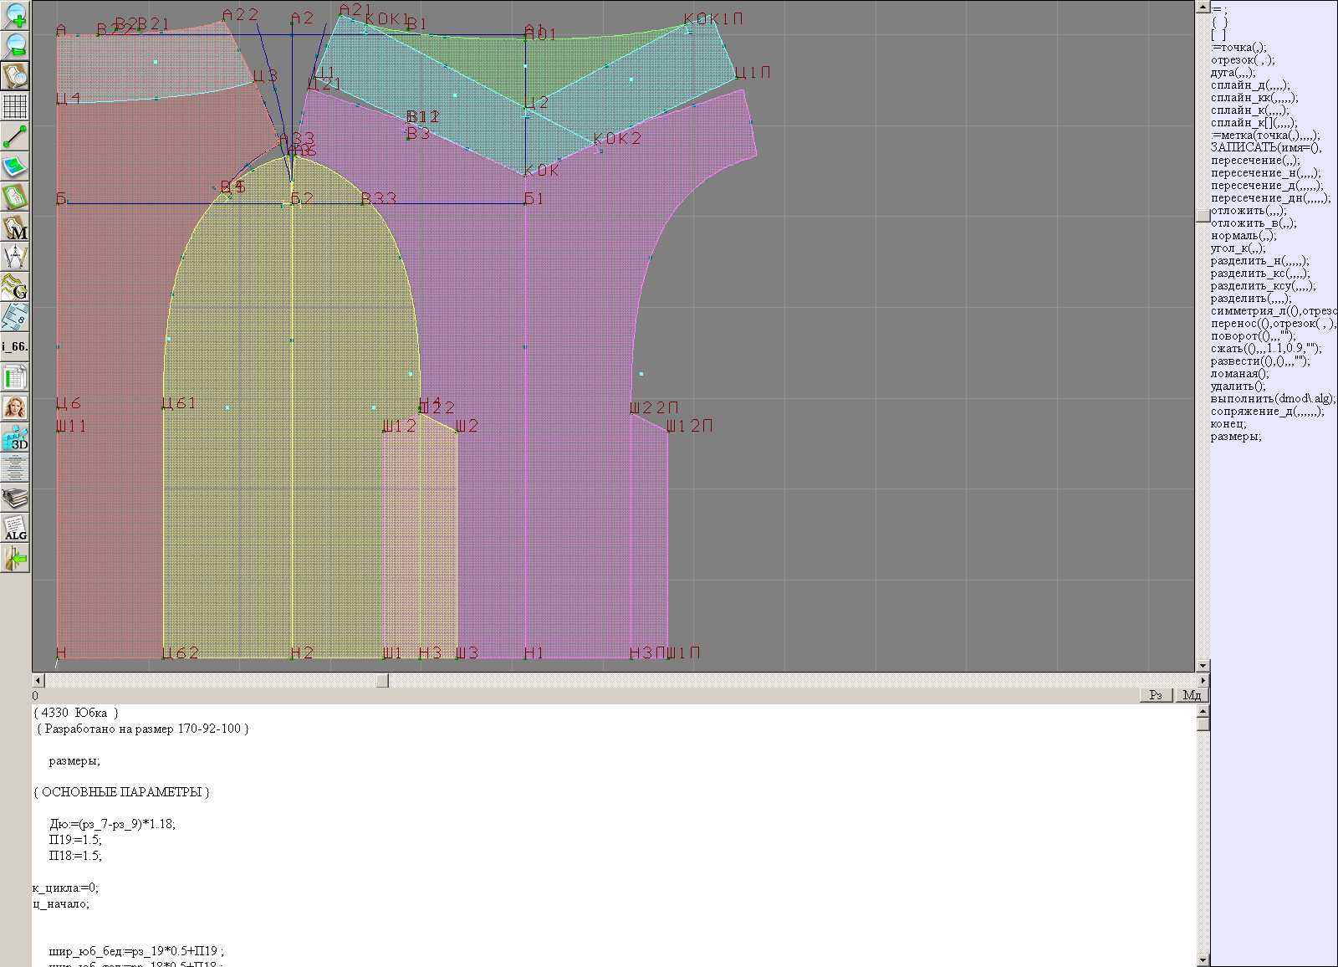Open the 3D view icon
The width and height of the screenshot is (1338, 967).
[x=15, y=438]
